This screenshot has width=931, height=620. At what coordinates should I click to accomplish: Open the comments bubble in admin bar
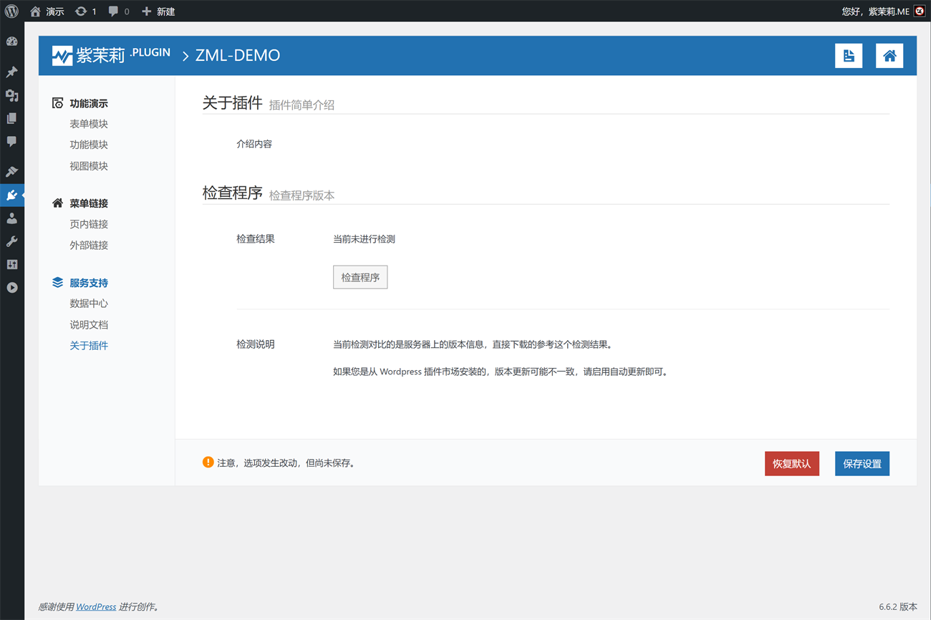[119, 11]
